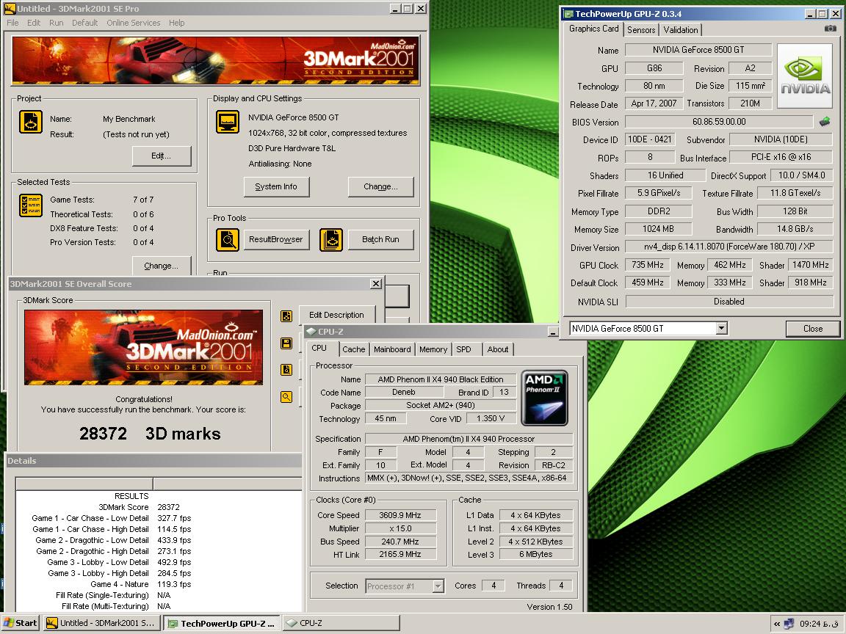Click the Edit Description icon in score dialog
The width and height of the screenshot is (846, 634).
286,316
